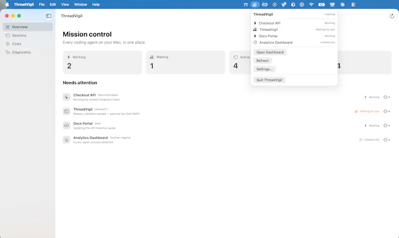Viewport: 399px width, 238px height.
Task: Select Analytics Dashboard entry in popup menu
Action: click(294, 42)
